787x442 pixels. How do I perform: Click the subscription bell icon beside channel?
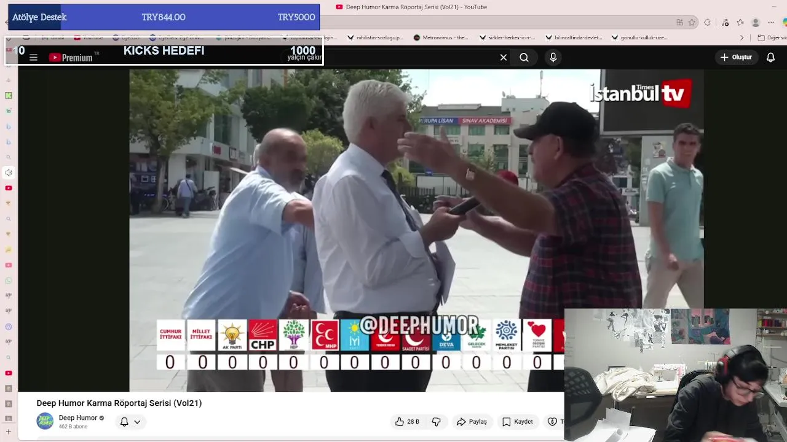coord(124,422)
